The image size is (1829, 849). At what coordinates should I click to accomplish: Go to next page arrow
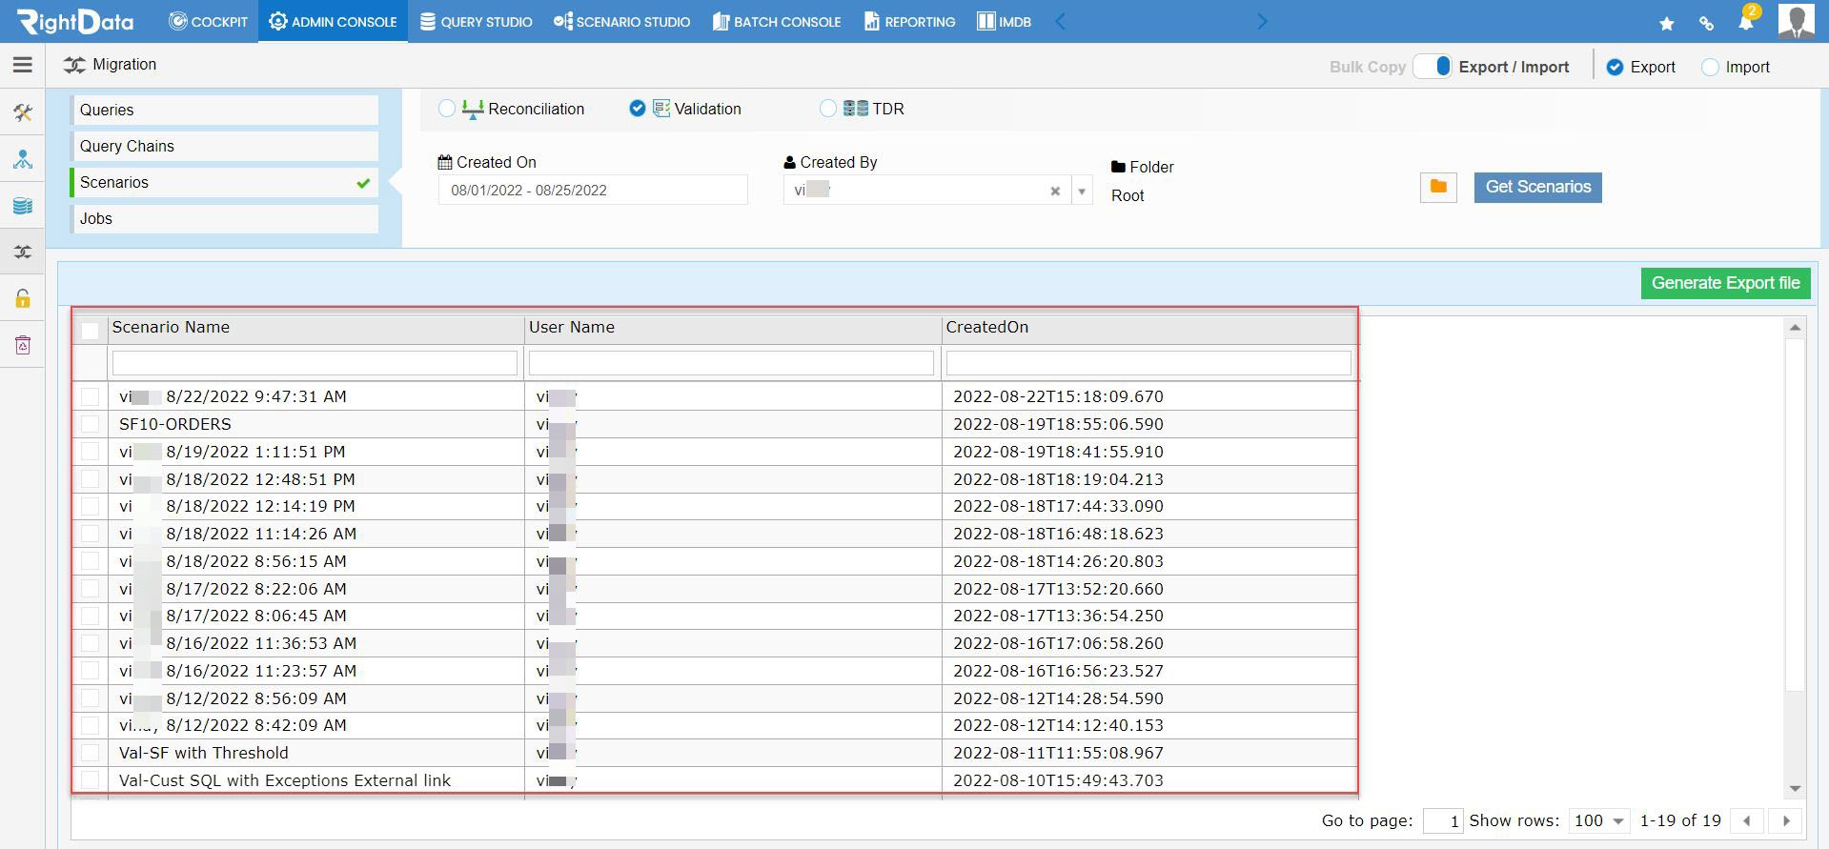click(x=1786, y=820)
